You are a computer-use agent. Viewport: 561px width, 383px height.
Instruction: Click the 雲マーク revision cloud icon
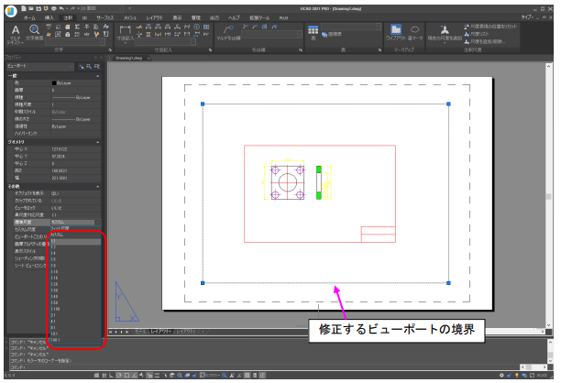[414, 30]
